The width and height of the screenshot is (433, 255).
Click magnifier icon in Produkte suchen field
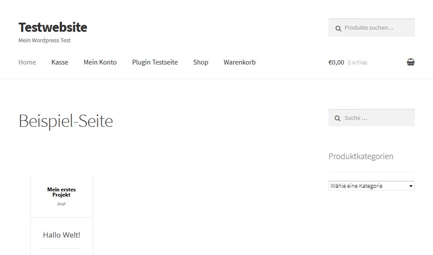(338, 28)
